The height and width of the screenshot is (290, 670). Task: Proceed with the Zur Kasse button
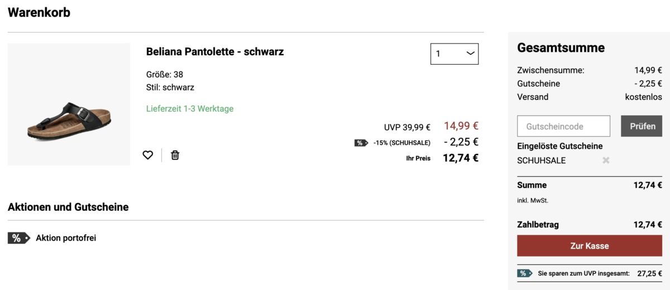[x=589, y=245]
